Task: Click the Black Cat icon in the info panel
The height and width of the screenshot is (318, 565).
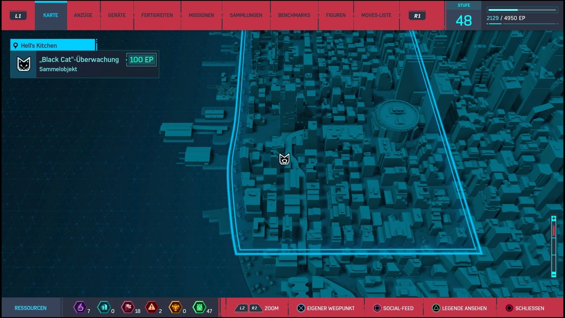Action: tap(24, 64)
